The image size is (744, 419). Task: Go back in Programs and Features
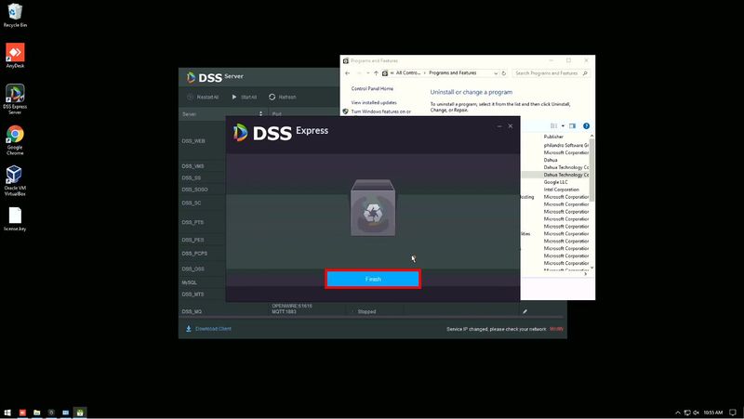click(347, 73)
